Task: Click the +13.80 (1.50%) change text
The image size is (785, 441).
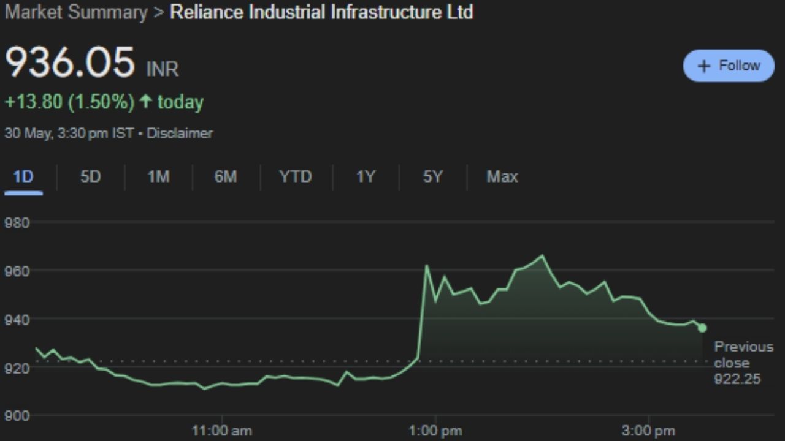Action: [x=69, y=102]
